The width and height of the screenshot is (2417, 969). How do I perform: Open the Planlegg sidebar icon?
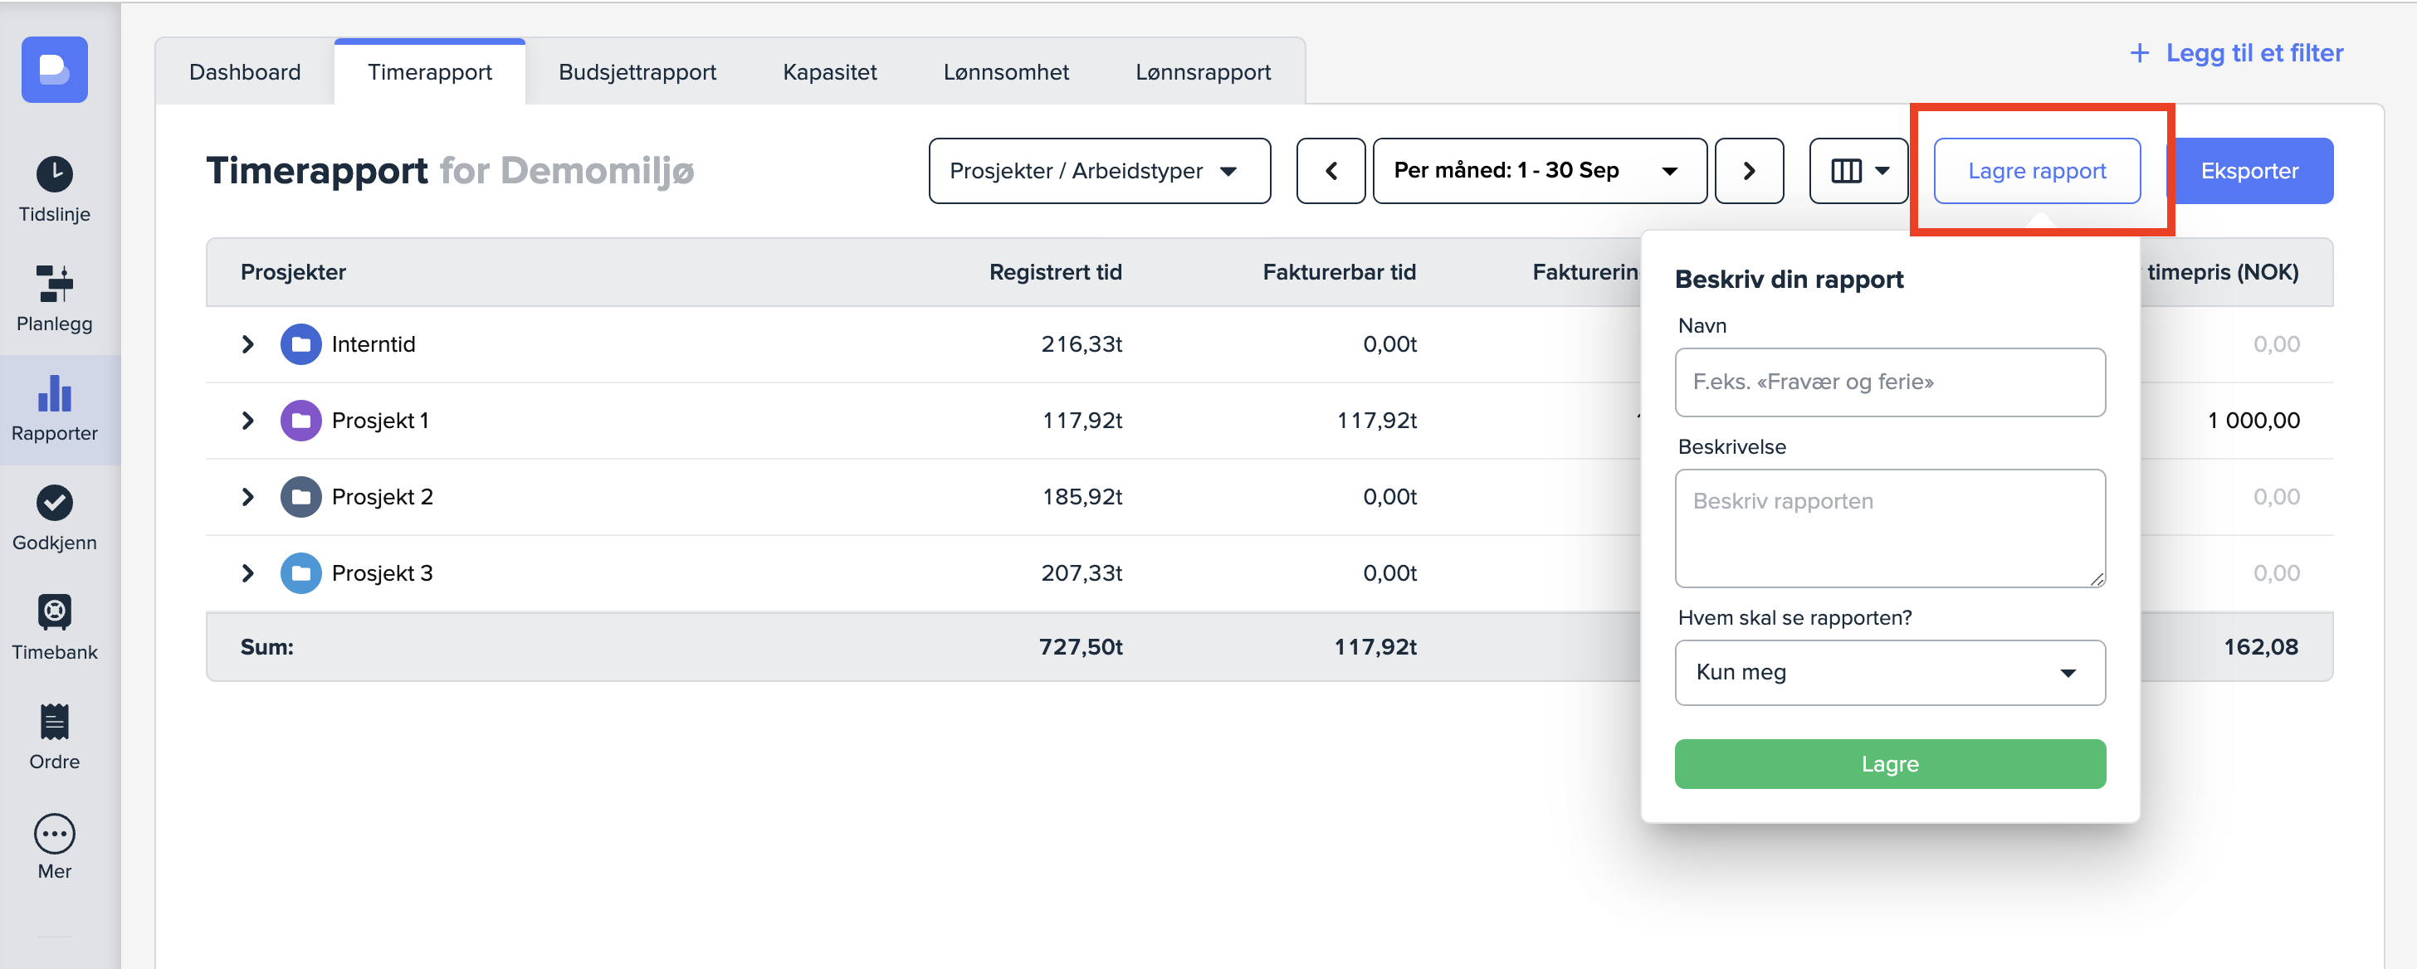click(55, 283)
